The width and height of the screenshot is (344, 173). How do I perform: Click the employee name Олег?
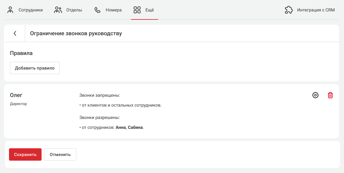pyautogui.click(x=16, y=95)
